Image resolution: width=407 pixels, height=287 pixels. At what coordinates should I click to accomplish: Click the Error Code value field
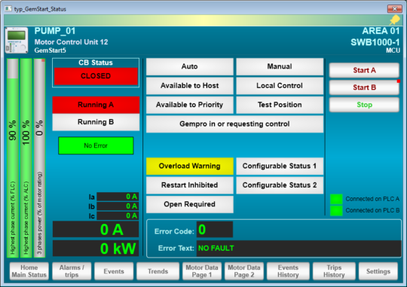click(x=214, y=230)
